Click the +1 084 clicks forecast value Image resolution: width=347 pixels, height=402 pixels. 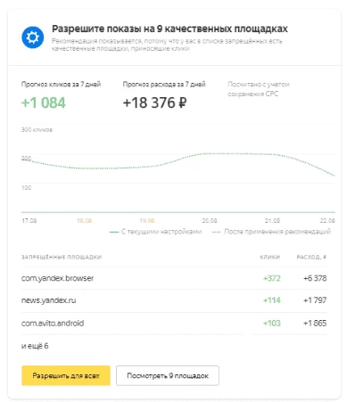coord(44,103)
